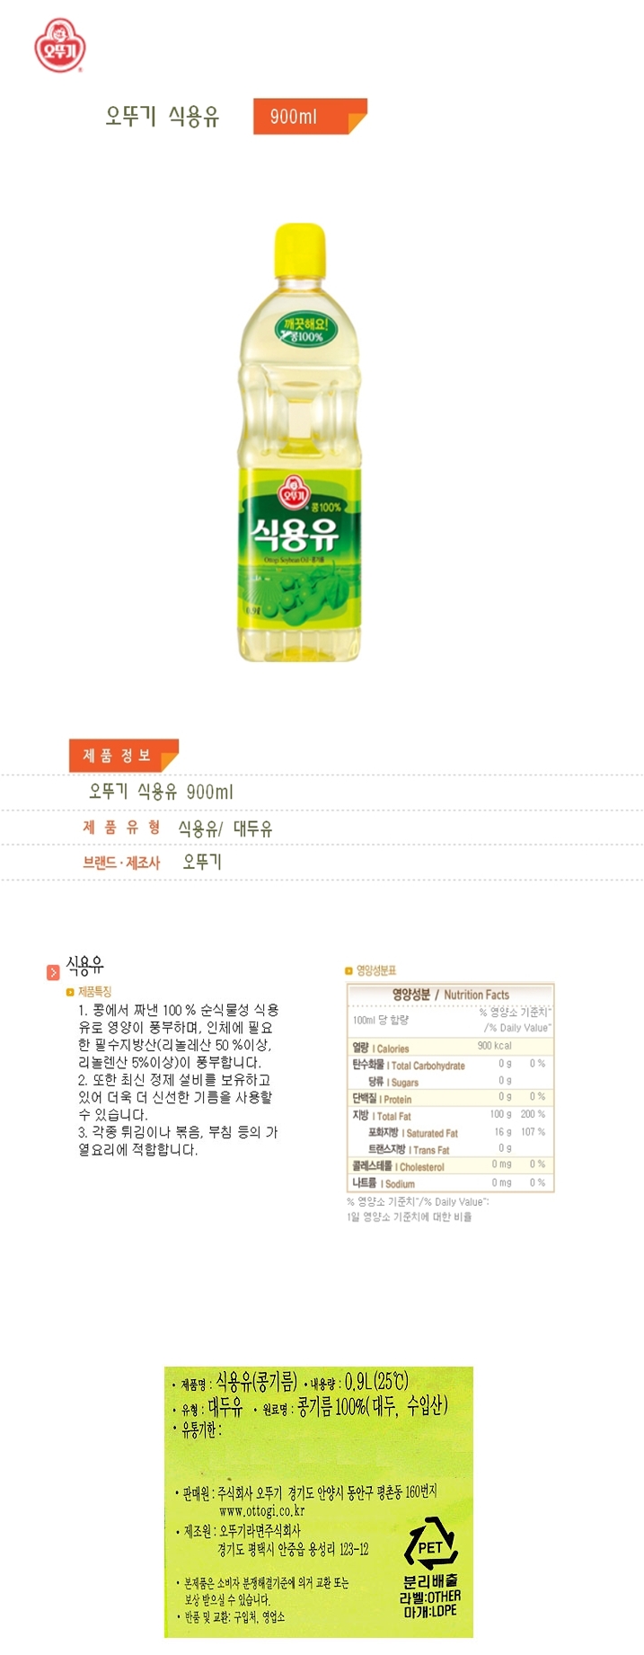Click the orange bullet next to 제품특징
Viewport: 644px width, 1655px height.
point(70,993)
